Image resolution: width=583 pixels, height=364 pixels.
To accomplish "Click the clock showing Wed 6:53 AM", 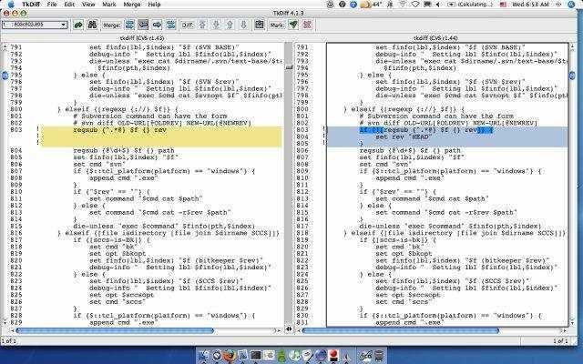I will (530, 5).
